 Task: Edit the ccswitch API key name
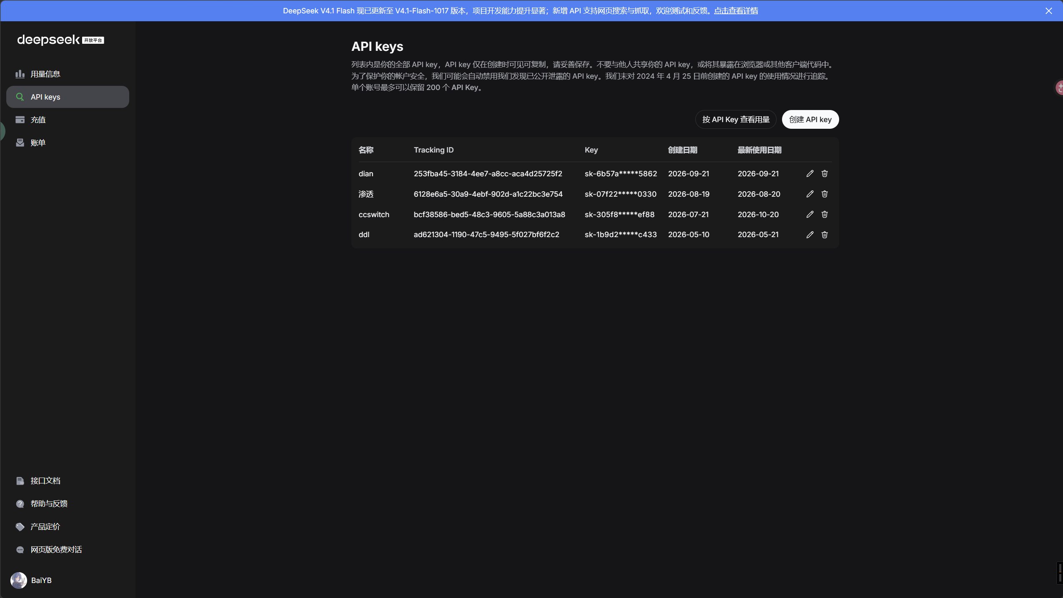[810, 214]
